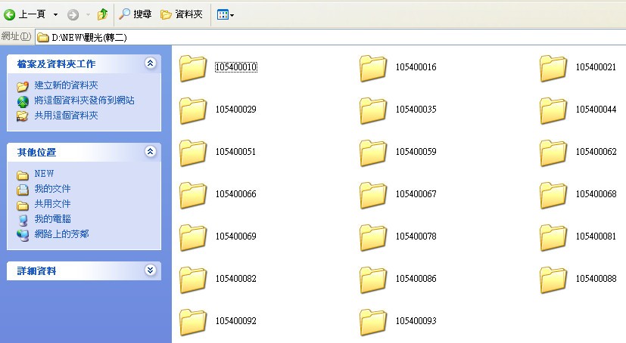626x343 pixels.
Task: Click network places icon beside 網路上的芳鄰
Action: [23, 236]
